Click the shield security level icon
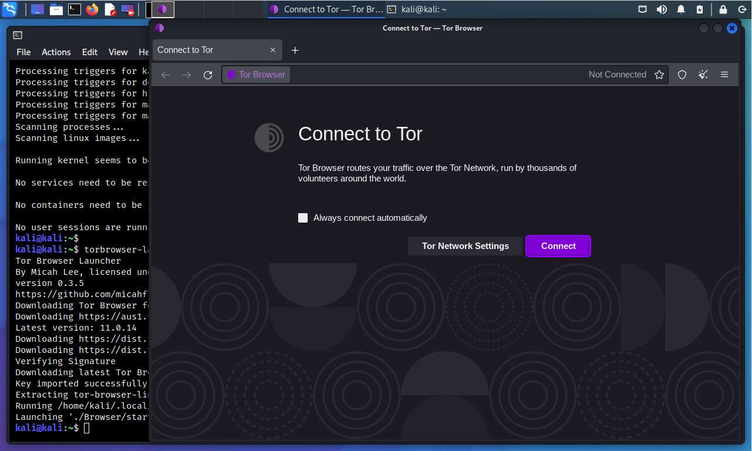This screenshot has width=752, height=451. pyautogui.click(x=682, y=75)
